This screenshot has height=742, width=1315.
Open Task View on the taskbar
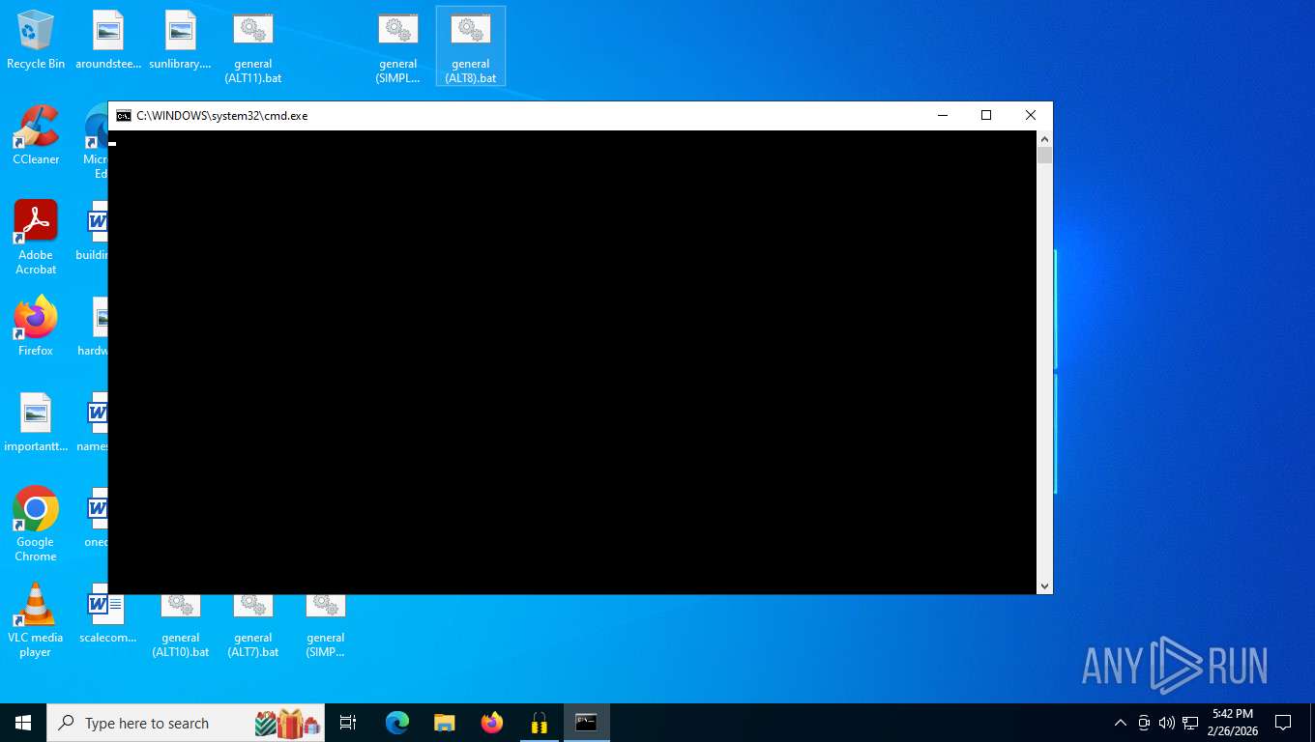point(348,723)
